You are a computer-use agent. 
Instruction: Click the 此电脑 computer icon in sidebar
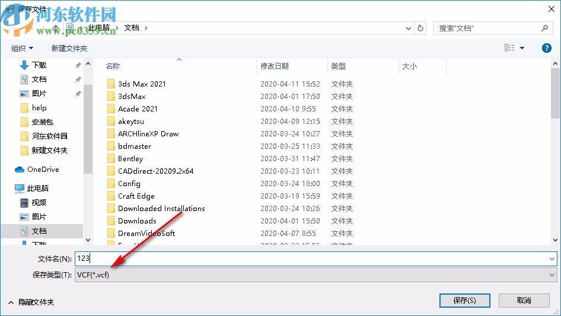point(20,189)
